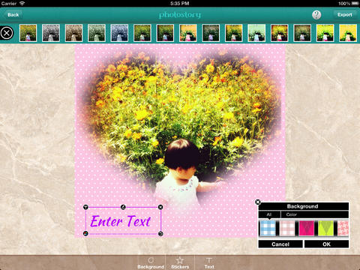Apply the pale green faded filter thumbnail
The height and width of the screenshot is (270, 360).
click(97, 33)
